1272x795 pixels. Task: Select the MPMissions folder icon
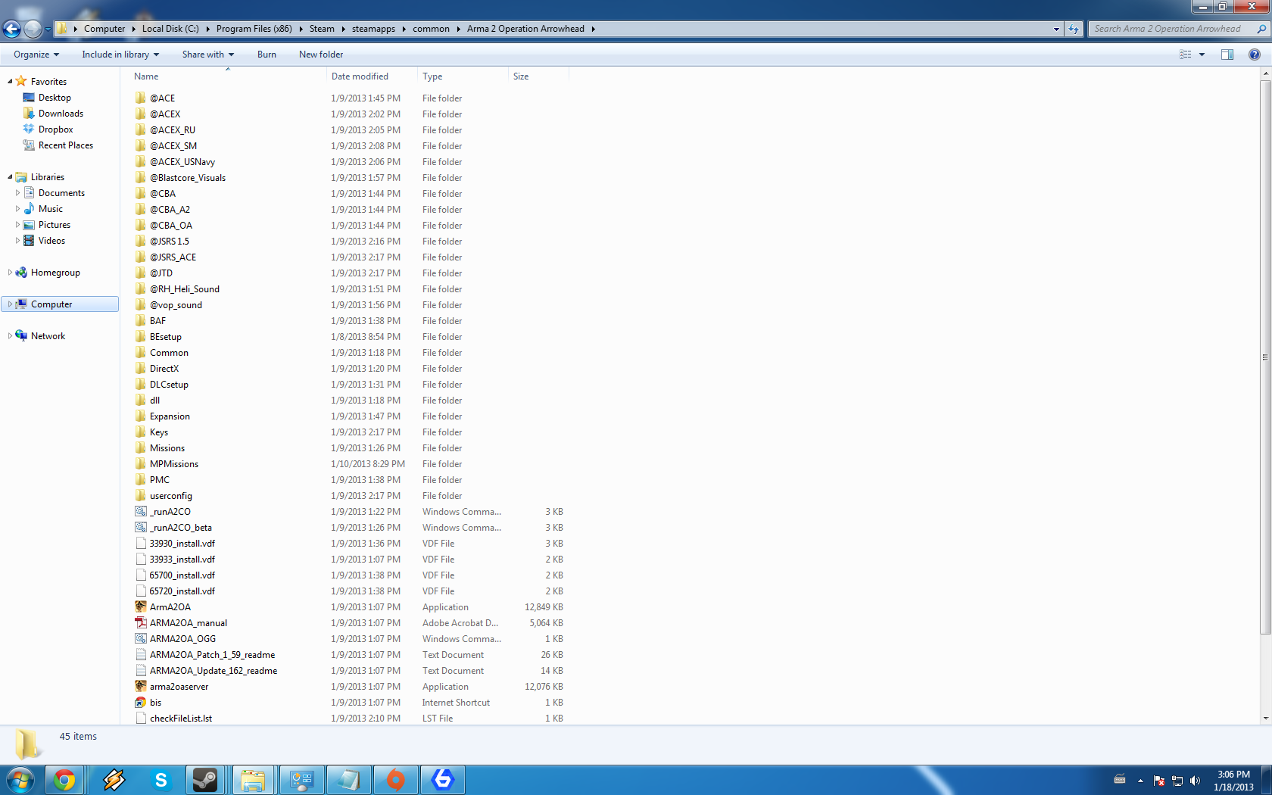tap(141, 463)
